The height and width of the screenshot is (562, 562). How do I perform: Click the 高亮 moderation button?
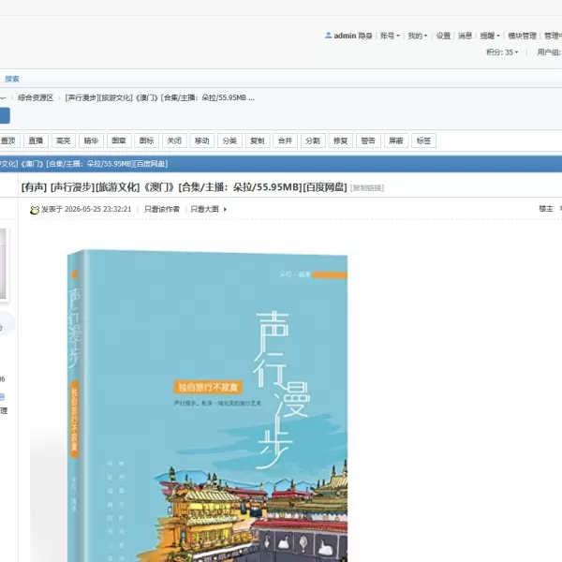point(64,140)
